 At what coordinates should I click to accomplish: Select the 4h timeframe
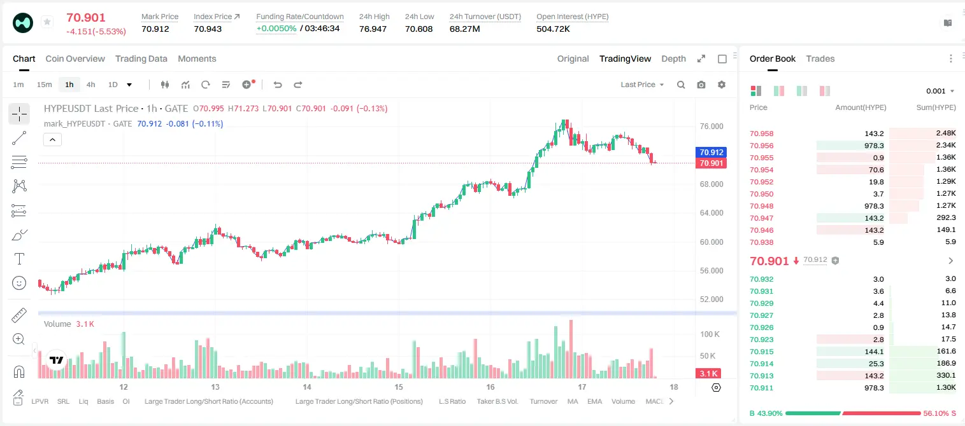91,85
